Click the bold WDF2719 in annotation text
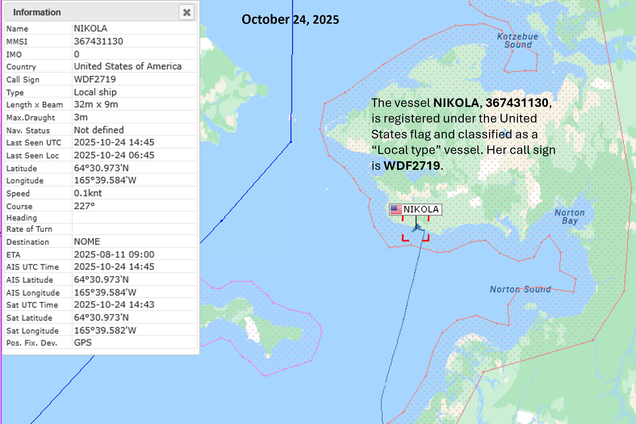The image size is (636, 424). [x=412, y=166]
